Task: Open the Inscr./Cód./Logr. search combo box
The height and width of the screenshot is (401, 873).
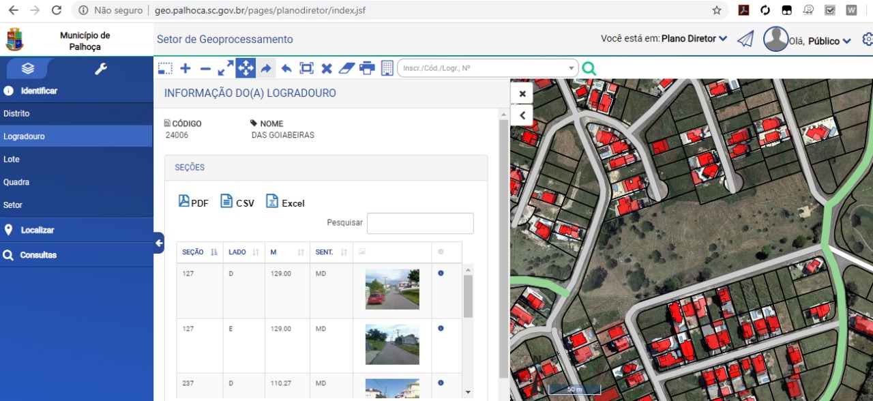Action: (488, 68)
